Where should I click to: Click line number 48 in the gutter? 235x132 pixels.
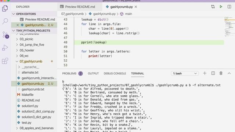pyautogui.click(x=65, y=43)
